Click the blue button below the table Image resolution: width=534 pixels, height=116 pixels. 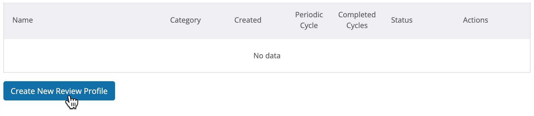[x=59, y=91]
